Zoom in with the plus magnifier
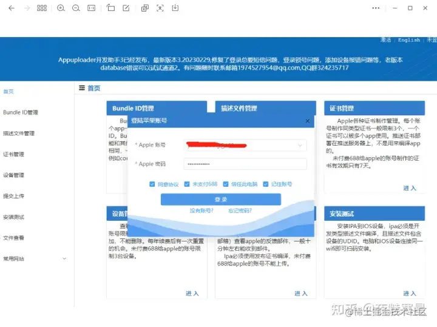Screen dimensions: 437x327 61,8
